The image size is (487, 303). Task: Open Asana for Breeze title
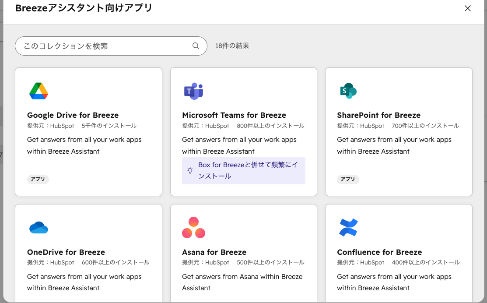[214, 252]
